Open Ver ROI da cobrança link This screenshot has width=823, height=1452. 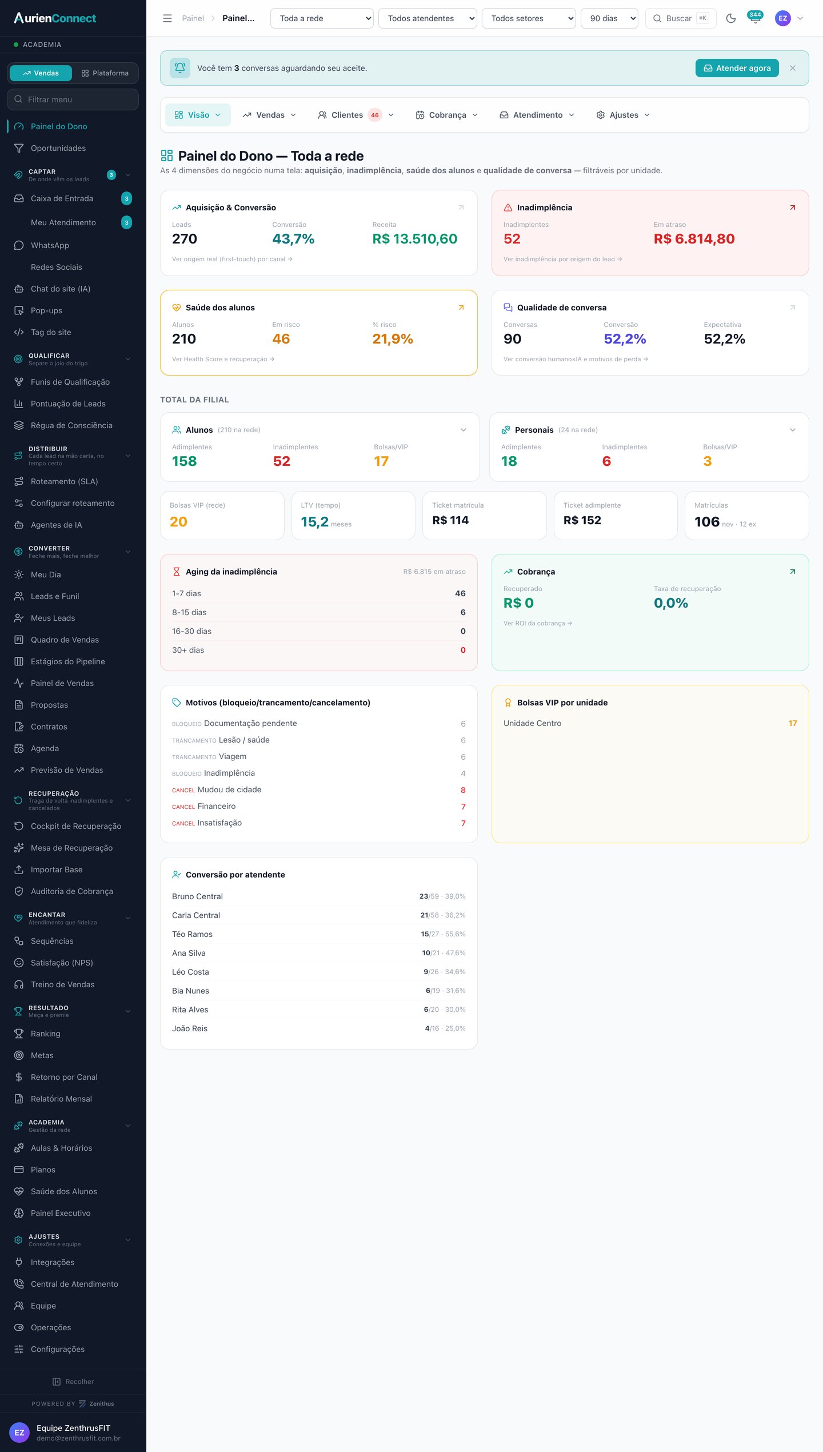[x=538, y=623]
